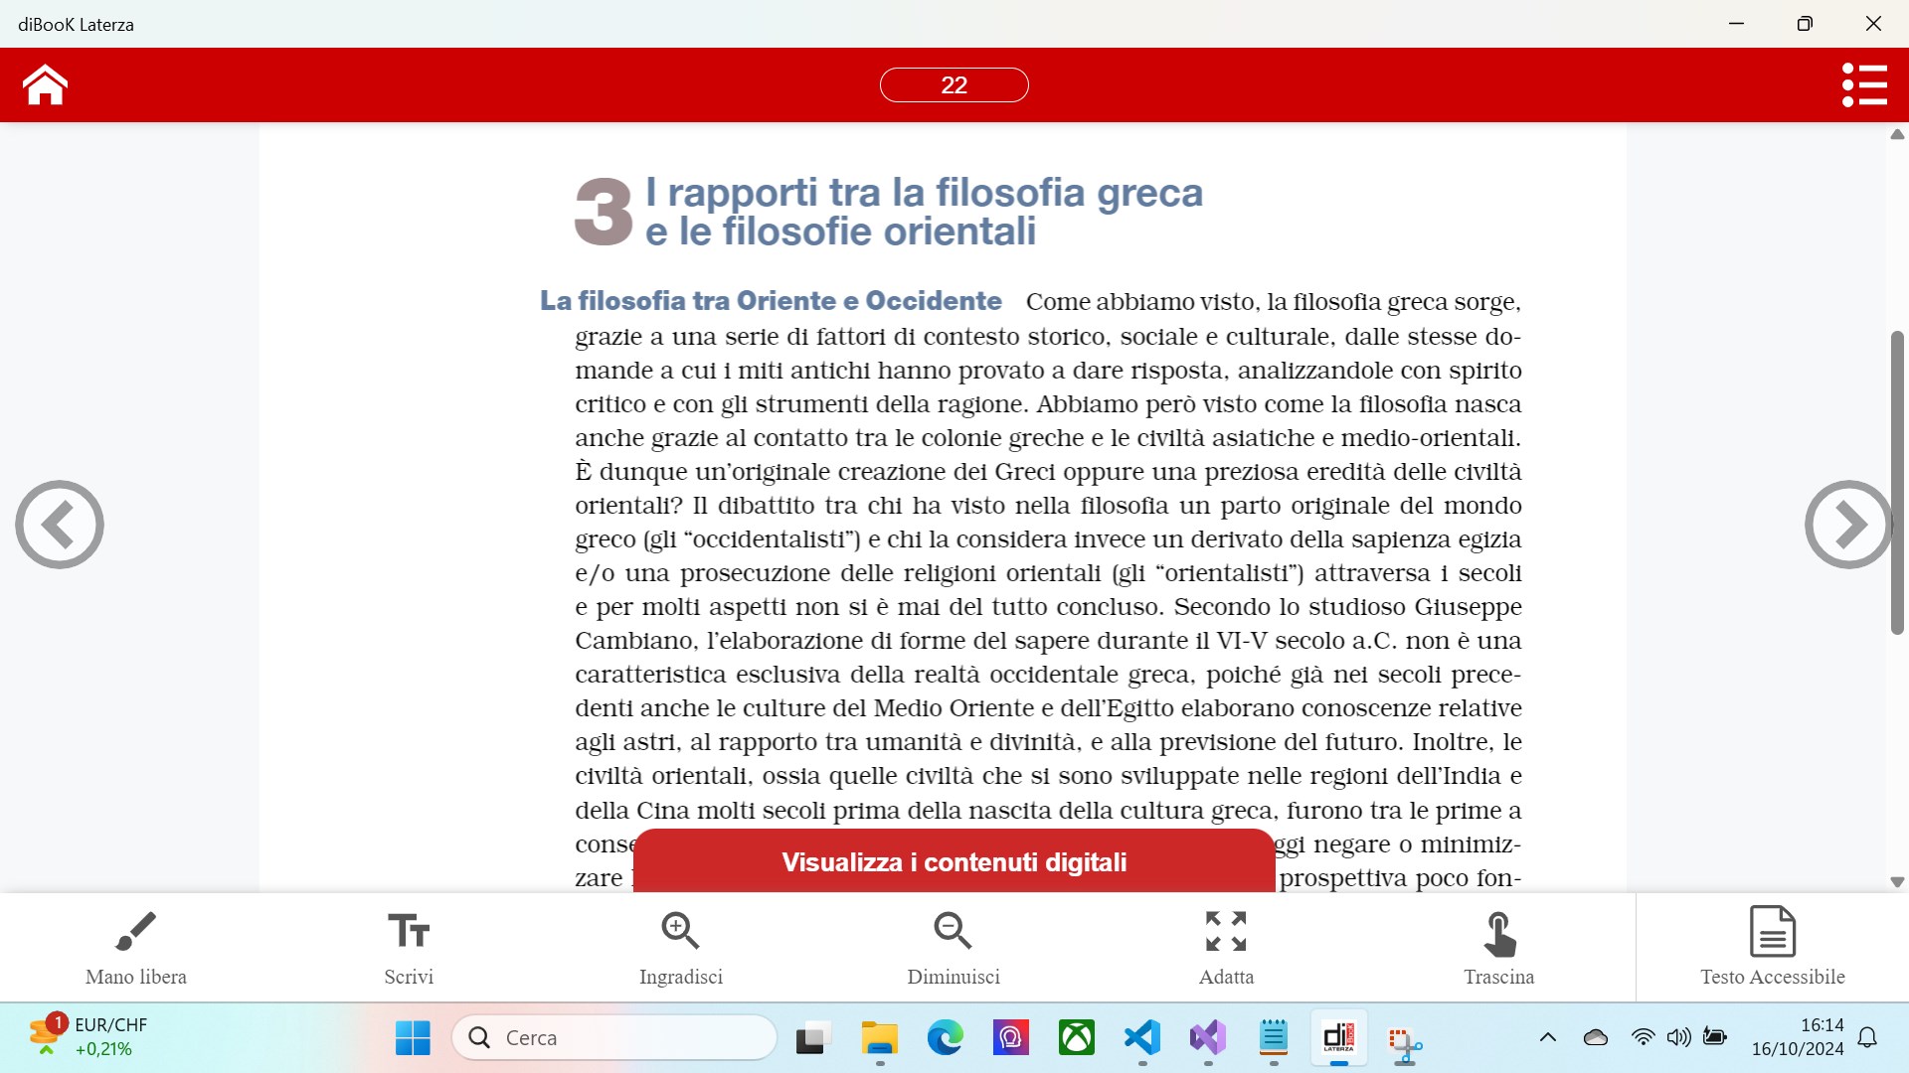The height and width of the screenshot is (1073, 1909).
Task: Open Testo Accessibile view
Action: [x=1772, y=947]
